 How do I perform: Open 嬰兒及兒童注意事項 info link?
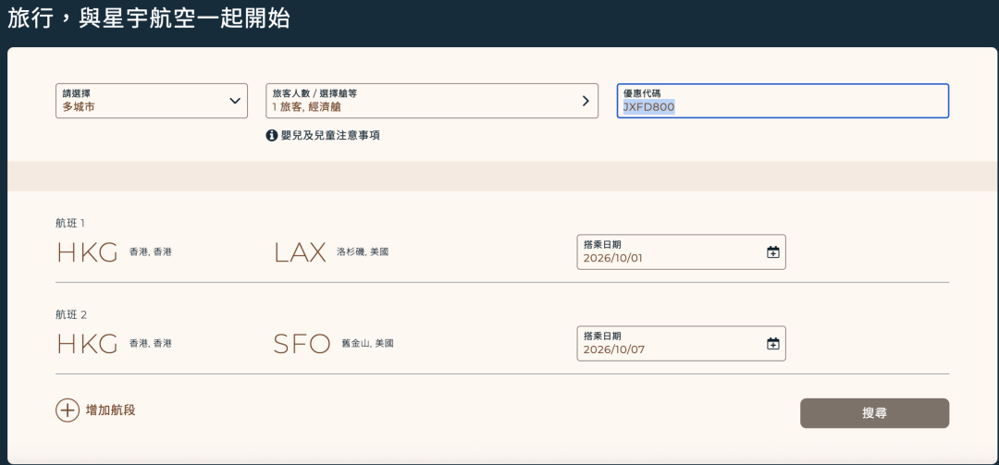330,135
